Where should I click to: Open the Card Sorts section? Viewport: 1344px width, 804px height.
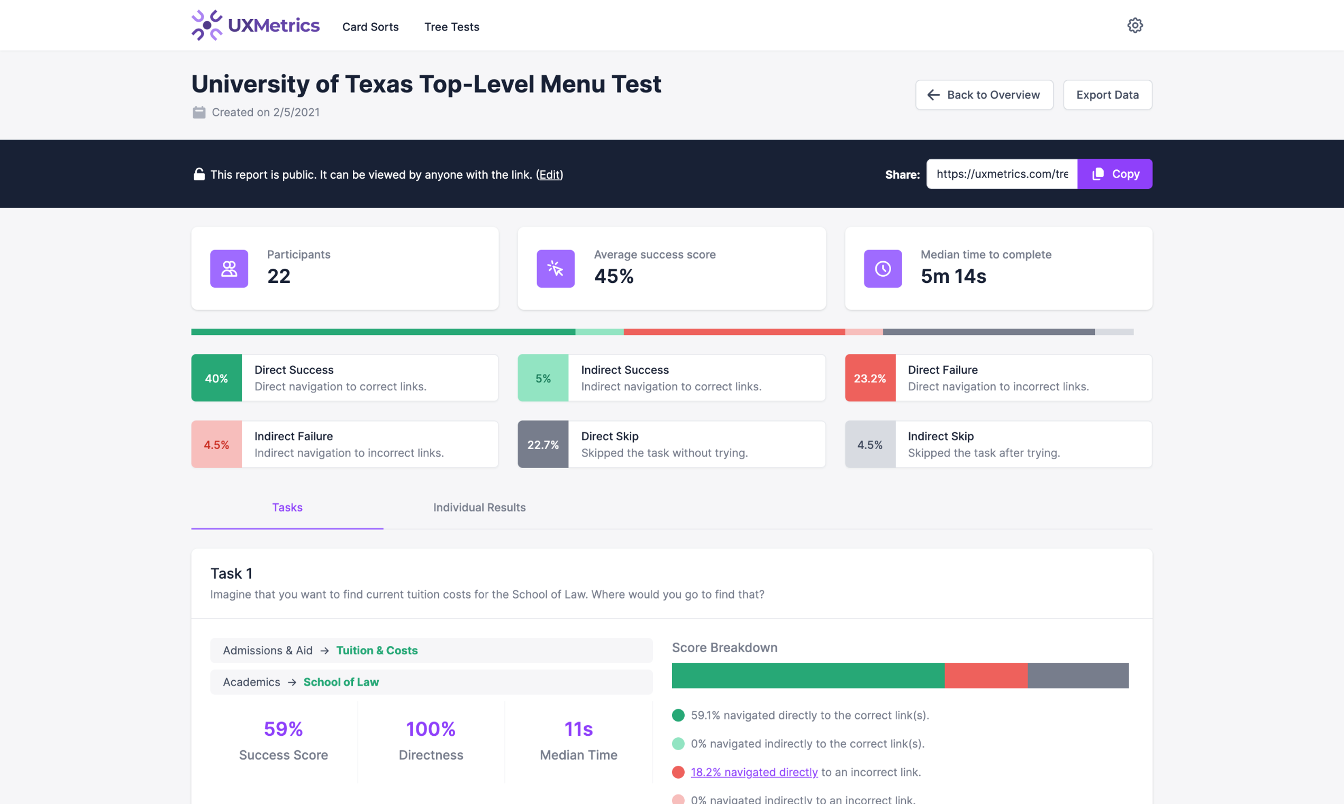point(370,26)
